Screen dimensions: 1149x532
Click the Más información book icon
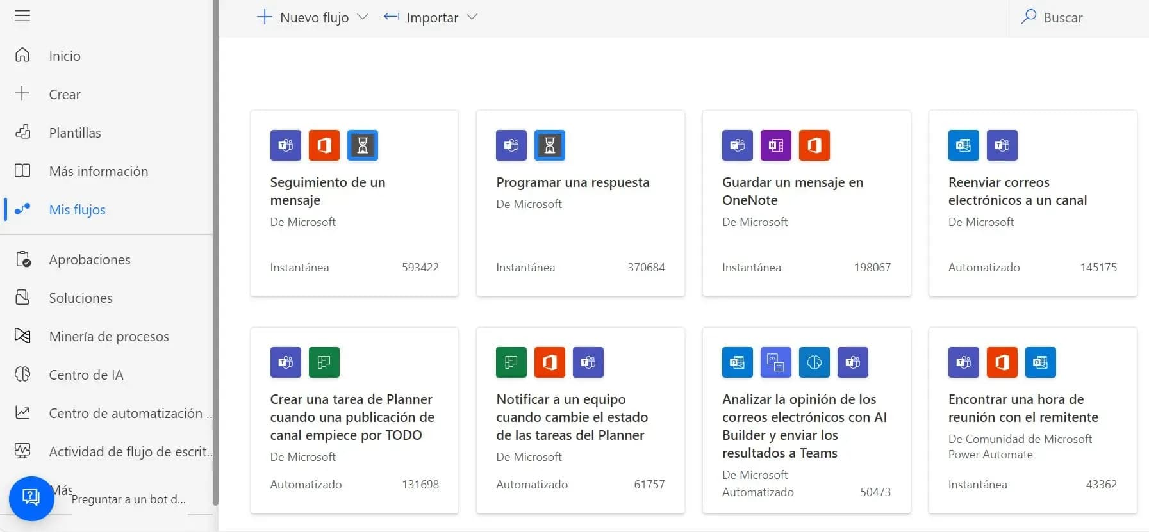pyautogui.click(x=22, y=170)
